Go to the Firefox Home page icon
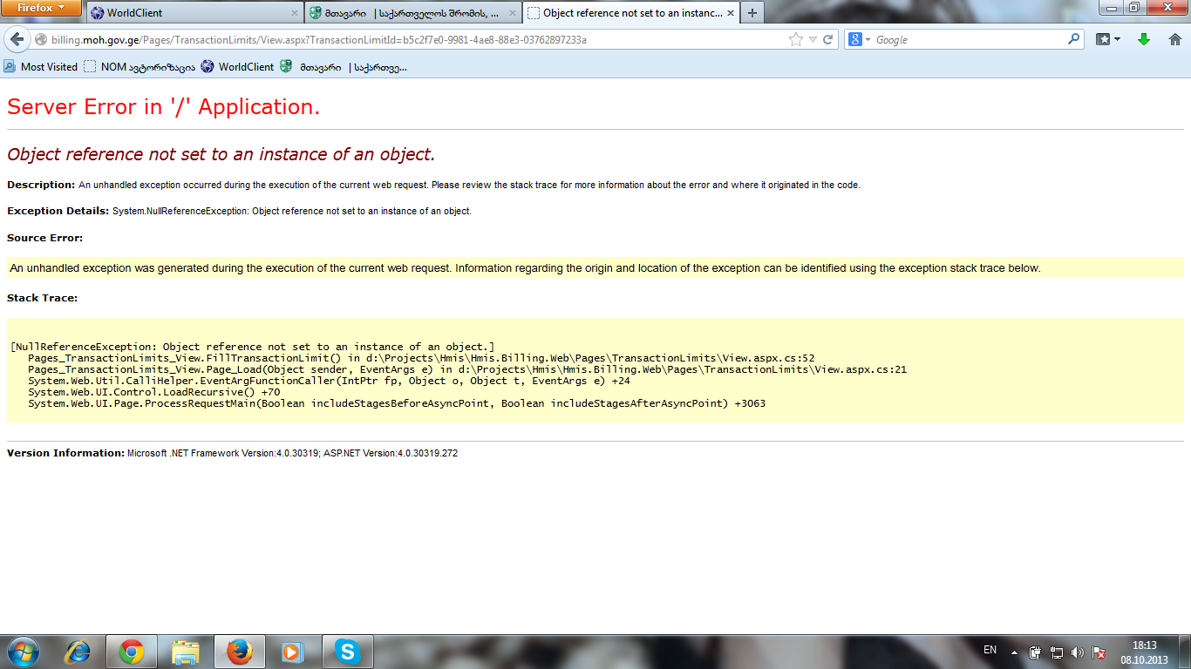 coord(1174,39)
